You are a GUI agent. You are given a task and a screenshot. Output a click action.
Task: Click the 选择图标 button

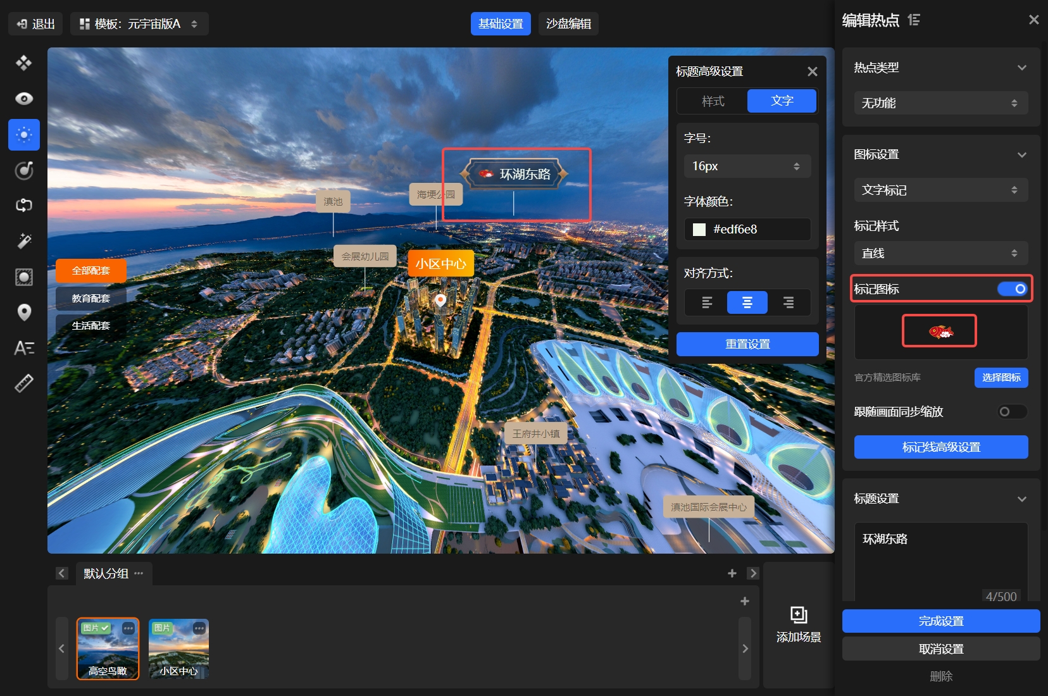click(1001, 378)
